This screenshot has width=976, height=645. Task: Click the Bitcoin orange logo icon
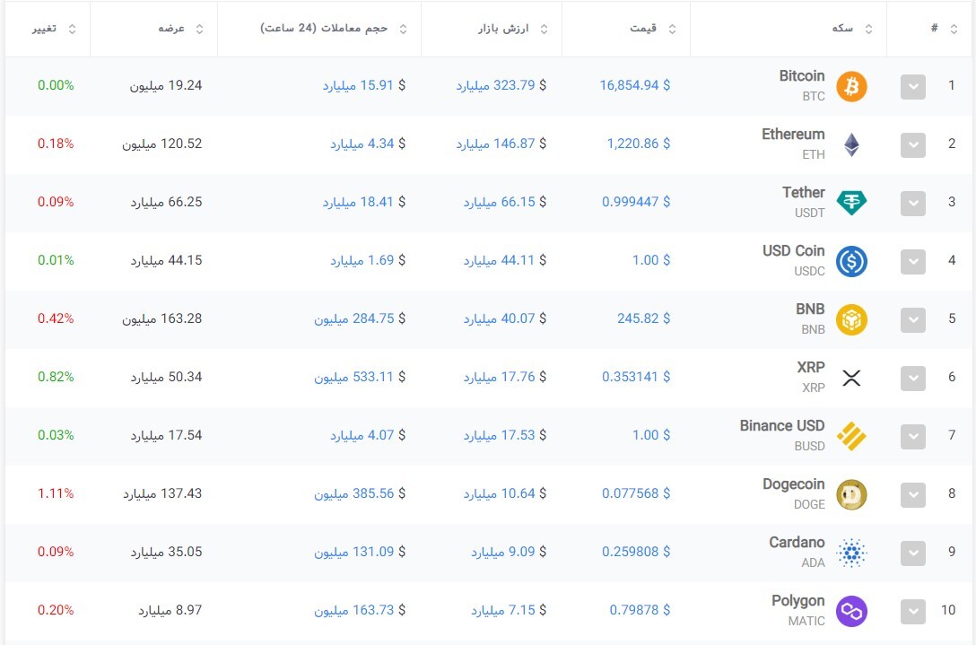[851, 86]
